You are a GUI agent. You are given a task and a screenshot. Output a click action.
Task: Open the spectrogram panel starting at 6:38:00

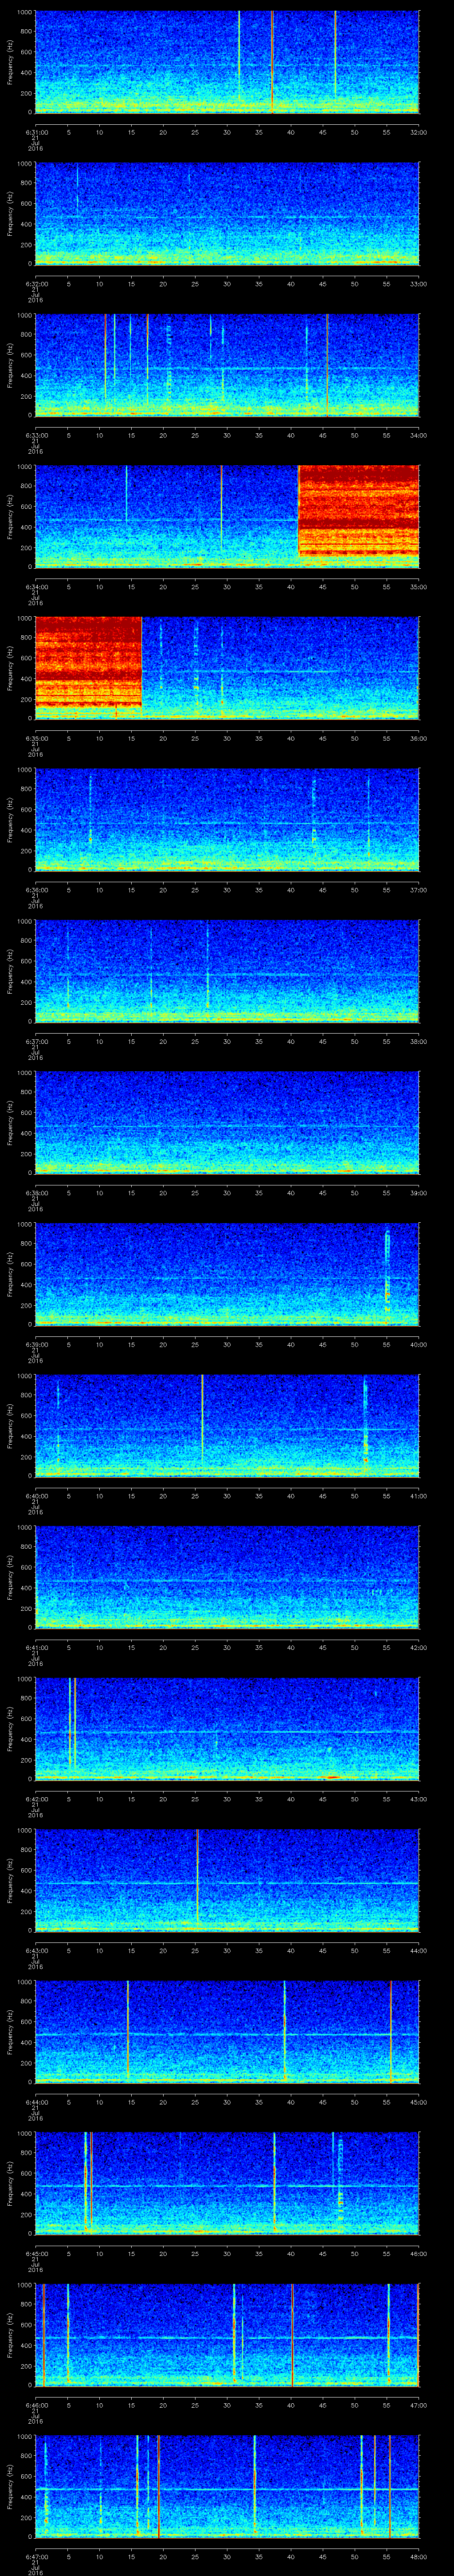click(x=227, y=1122)
